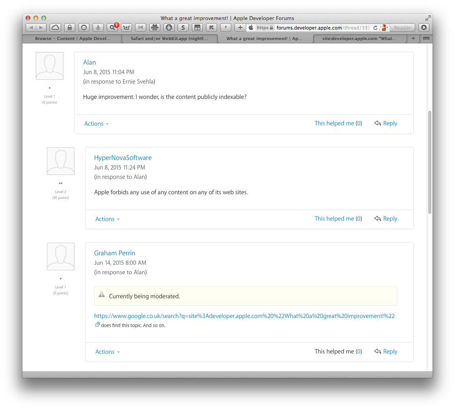Click the S toolbar extension icon
This screenshot has width=455, height=409.
pos(183,28)
